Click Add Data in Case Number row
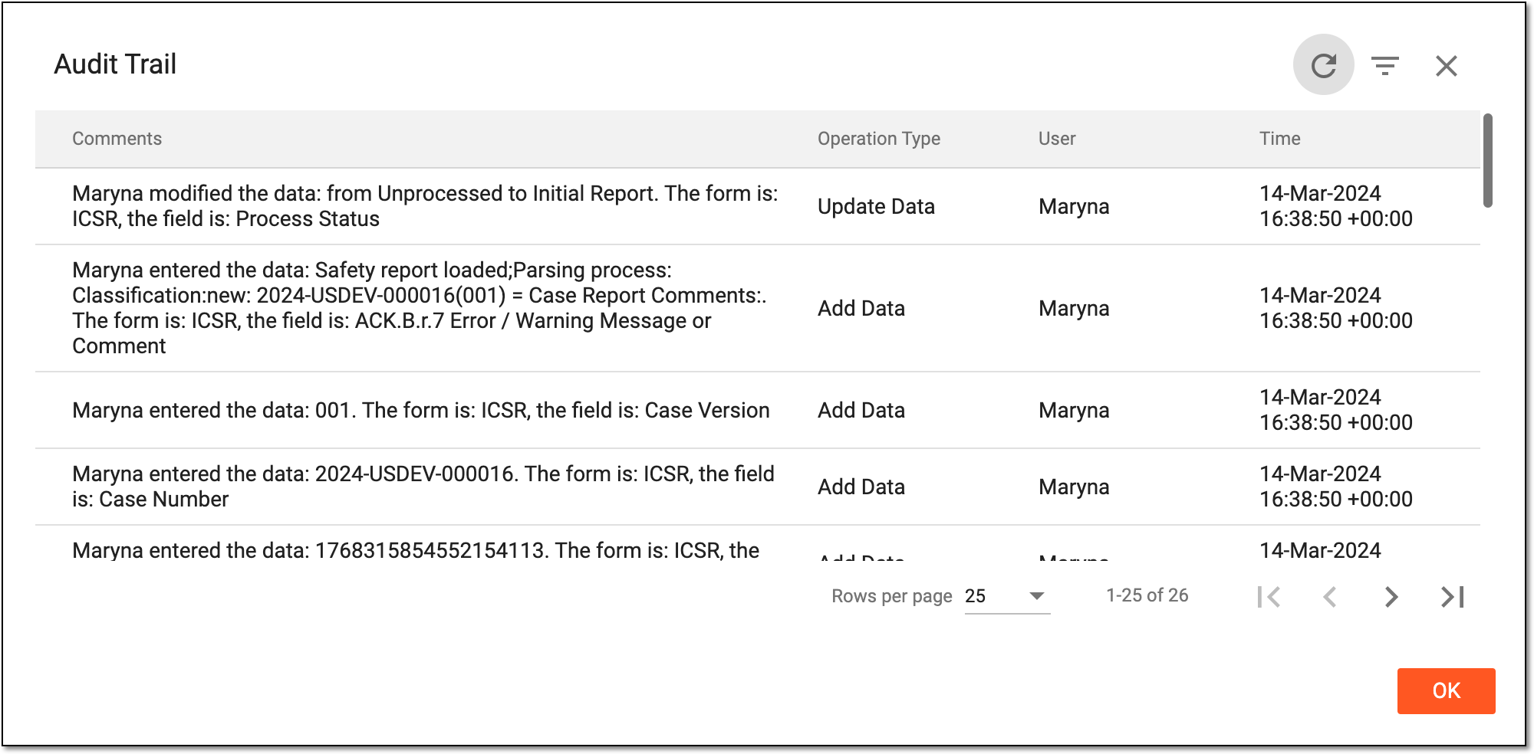The image size is (1534, 754). click(x=861, y=487)
